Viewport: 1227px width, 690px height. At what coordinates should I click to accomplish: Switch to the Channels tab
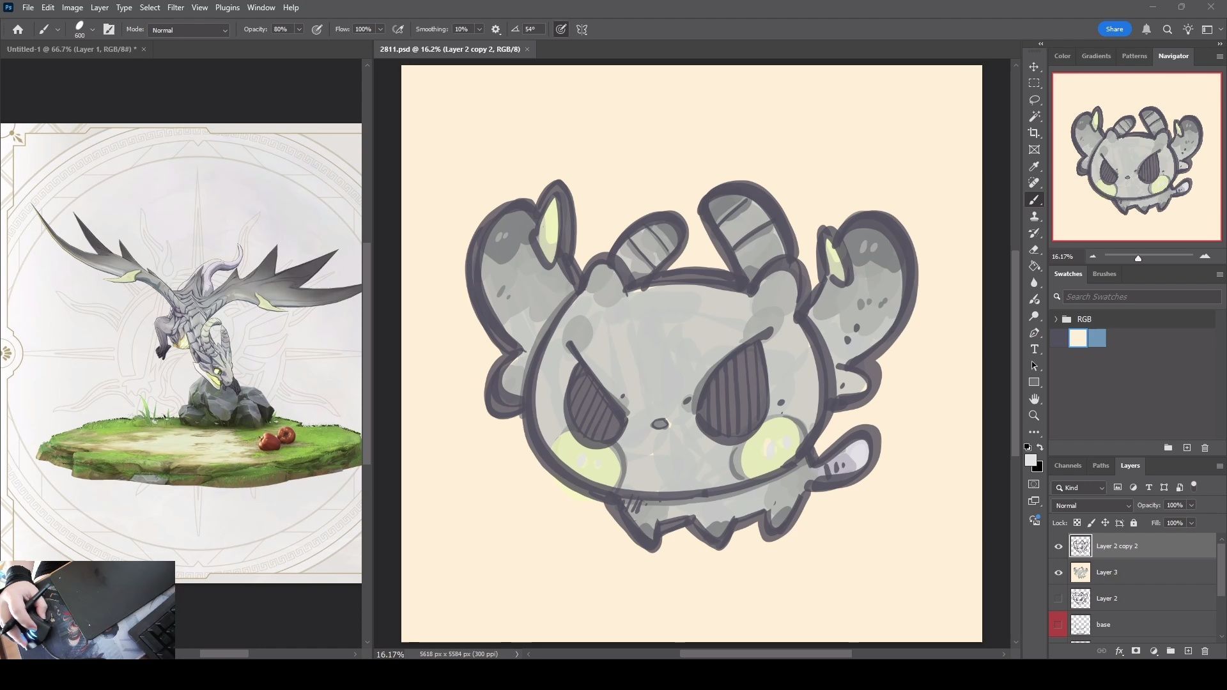(1067, 466)
